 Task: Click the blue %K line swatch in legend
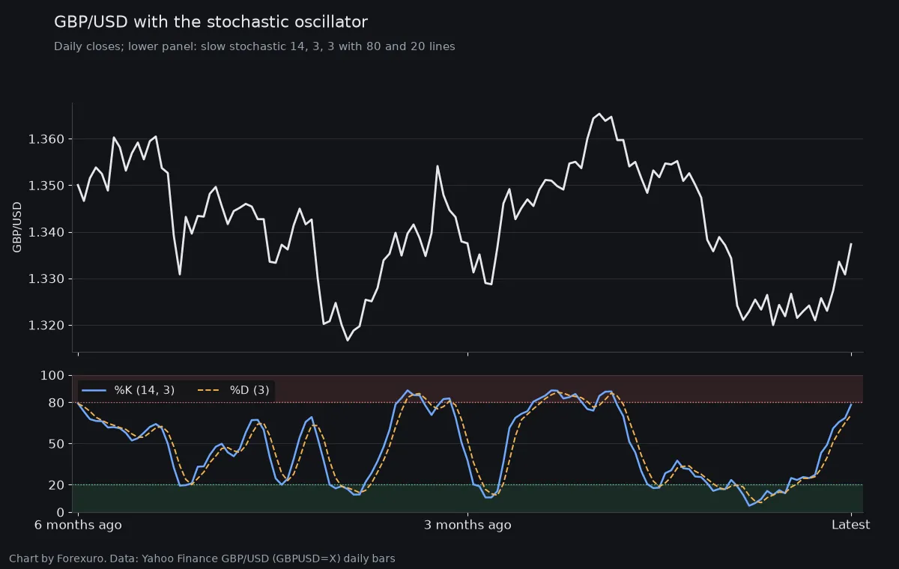point(94,390)
